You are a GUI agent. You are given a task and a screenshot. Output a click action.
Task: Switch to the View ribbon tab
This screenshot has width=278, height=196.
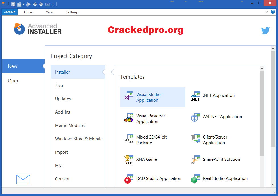pyautogui.click(x=49, y=12)
